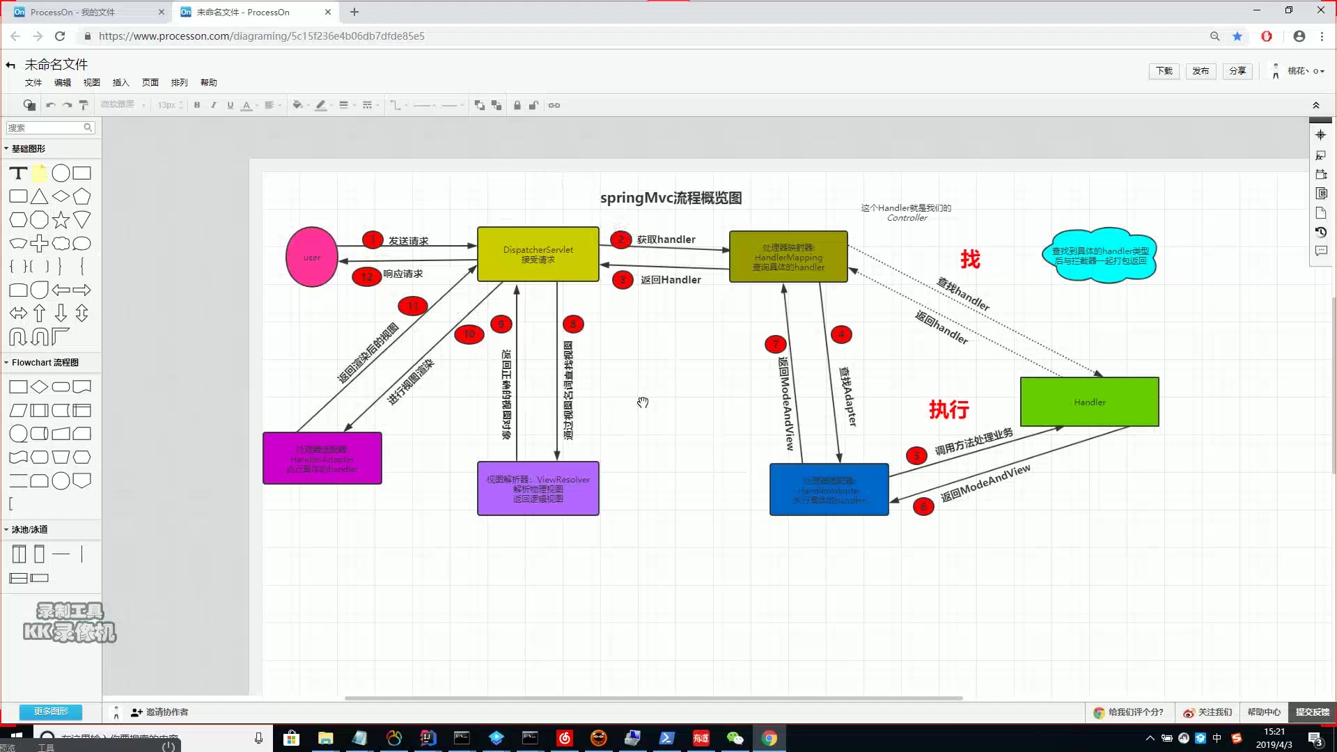Open the navigation compass panel icon
This screenshot has height=752, width=1337.
click(x=1320, y=135)
